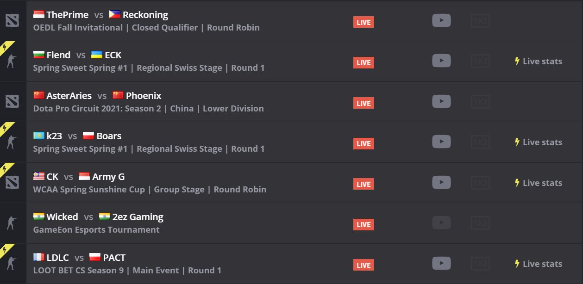Click the 1X2 odds icon for Fiend match

click(x=480, y=61)
